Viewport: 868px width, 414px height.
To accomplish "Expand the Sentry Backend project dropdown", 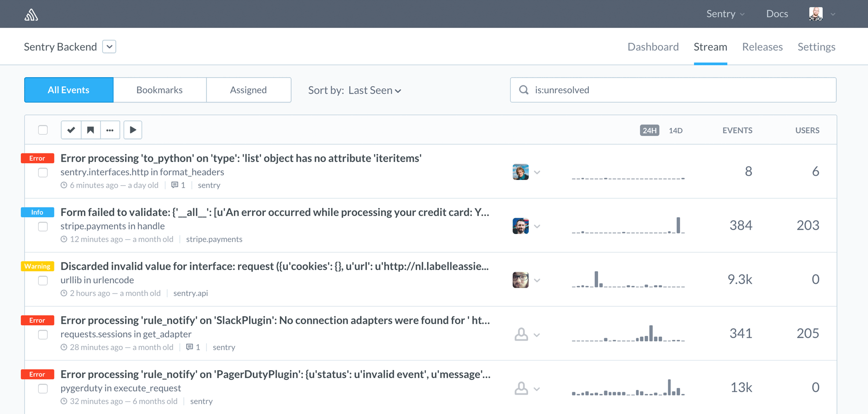I will pos(109,46).
